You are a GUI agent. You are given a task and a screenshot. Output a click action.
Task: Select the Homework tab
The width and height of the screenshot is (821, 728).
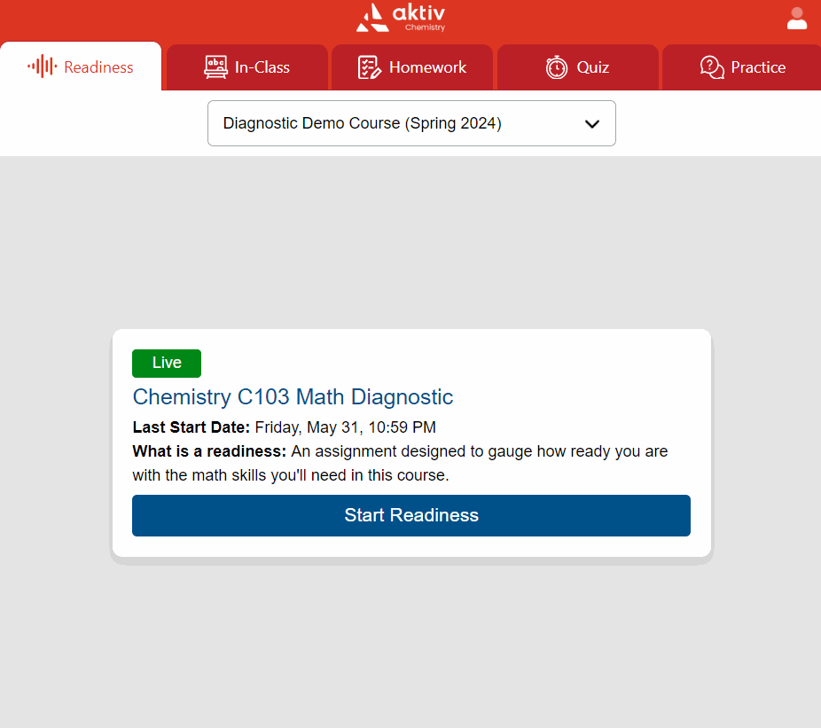[427, 67]
